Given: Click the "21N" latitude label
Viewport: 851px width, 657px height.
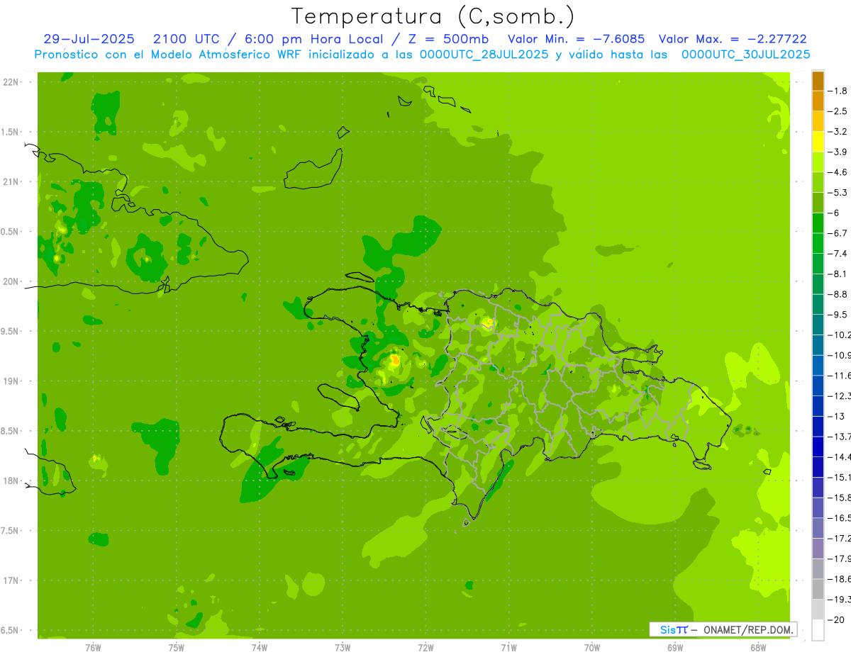Looking at the screenshot, I should coord(10,181).
